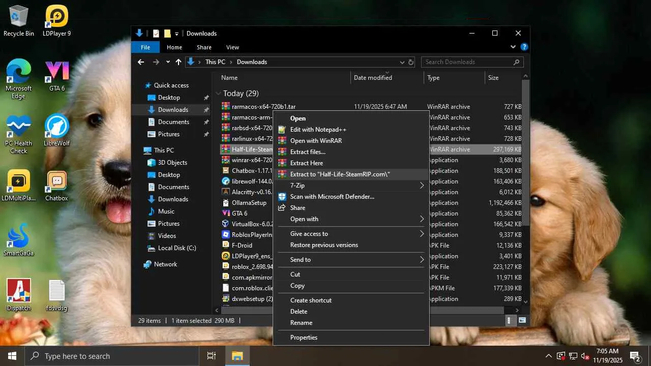Open address bar history dropdown
The image size is (651, 366).
pos(401,62)
